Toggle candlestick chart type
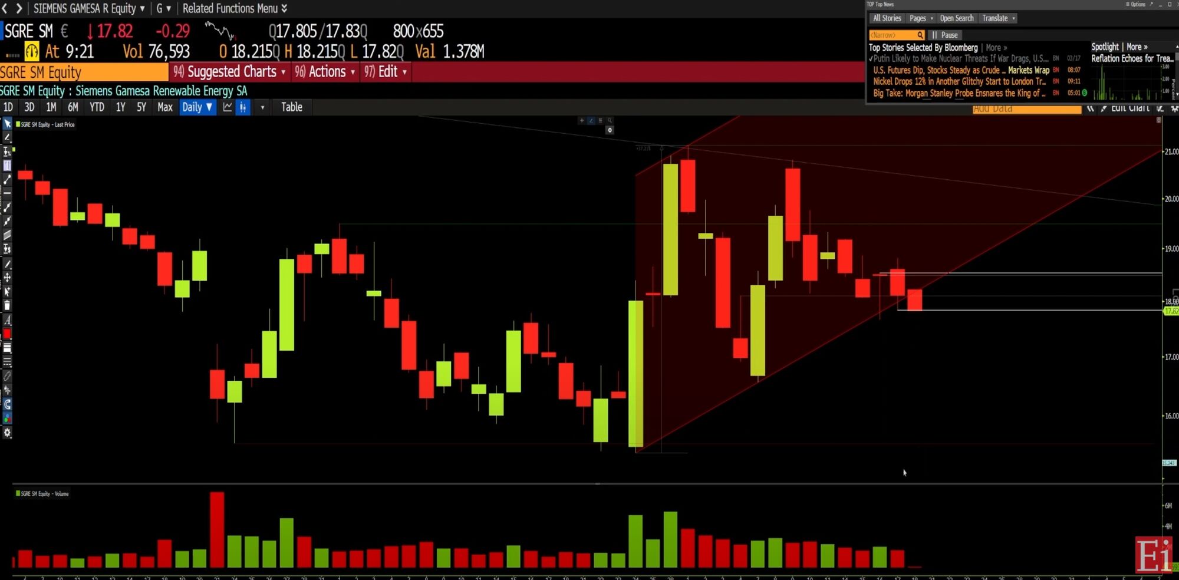The height and width of the screenshot is (580, 1179). [x=243, y=107]
